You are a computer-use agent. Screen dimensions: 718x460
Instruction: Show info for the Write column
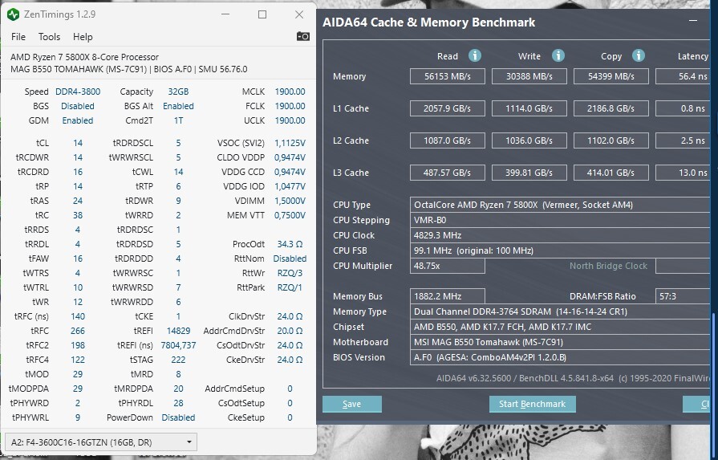(558, 56)
